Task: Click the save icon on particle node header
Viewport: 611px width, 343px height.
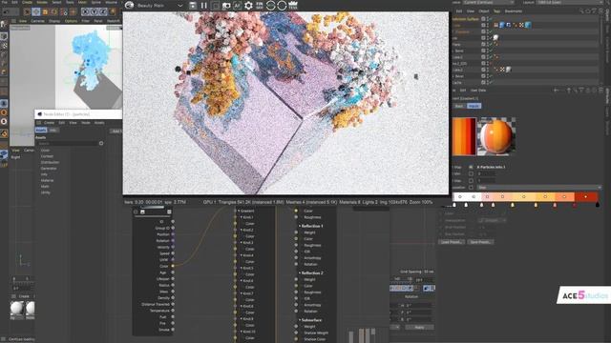Action: click(x=142, y=212)
